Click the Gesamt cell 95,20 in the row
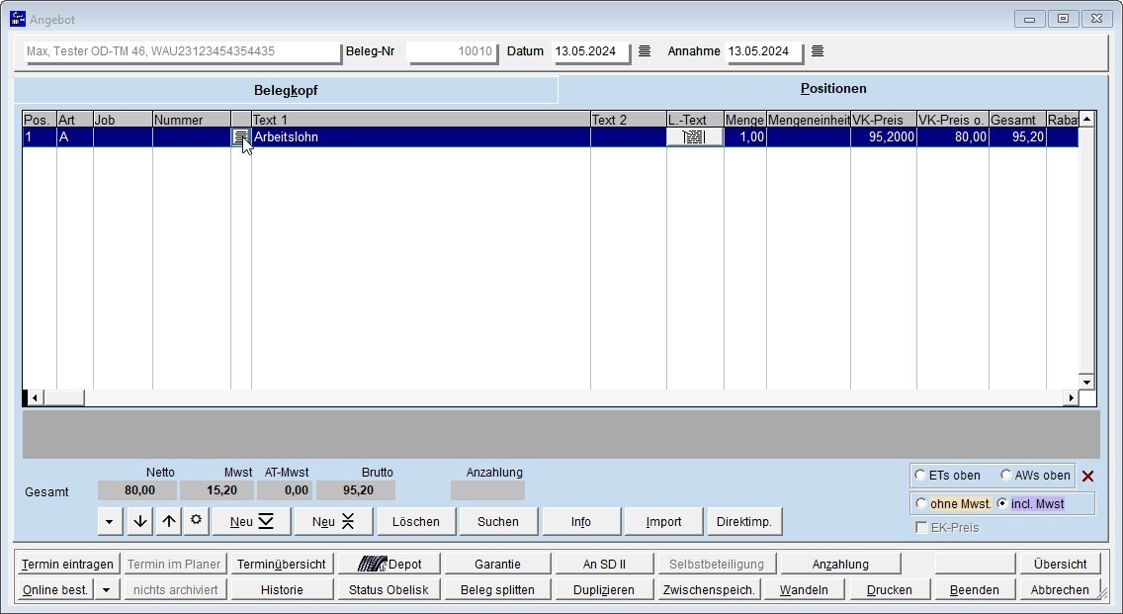This screenshot has width=1123, height=614. [x=1018, y=136]
